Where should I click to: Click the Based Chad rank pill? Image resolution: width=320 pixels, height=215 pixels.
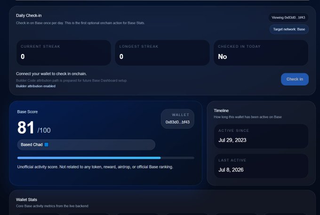point(86,145)
